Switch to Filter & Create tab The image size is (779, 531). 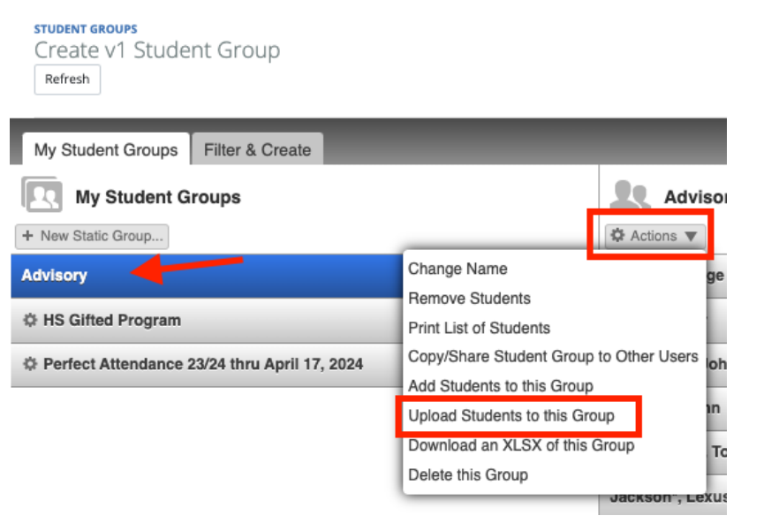[257, 149]
